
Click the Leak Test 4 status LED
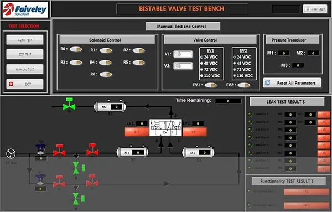pos(250,137)
